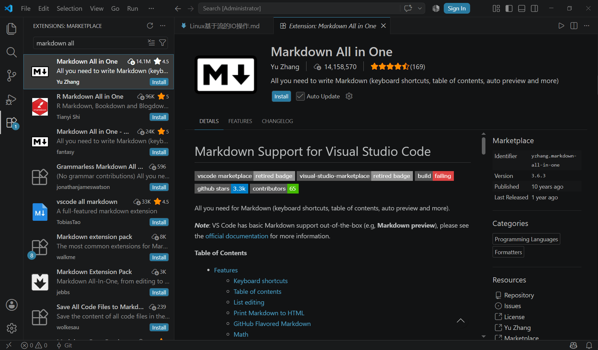The height and width of the screenshot is (350, 598).
Task: Open the chat dropdown arrow
Action: (x=420, y=8)
